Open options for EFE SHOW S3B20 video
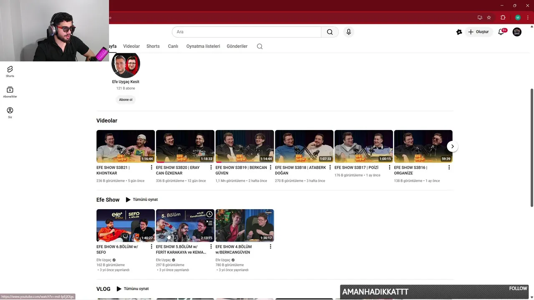 click(x=211, y=167)
